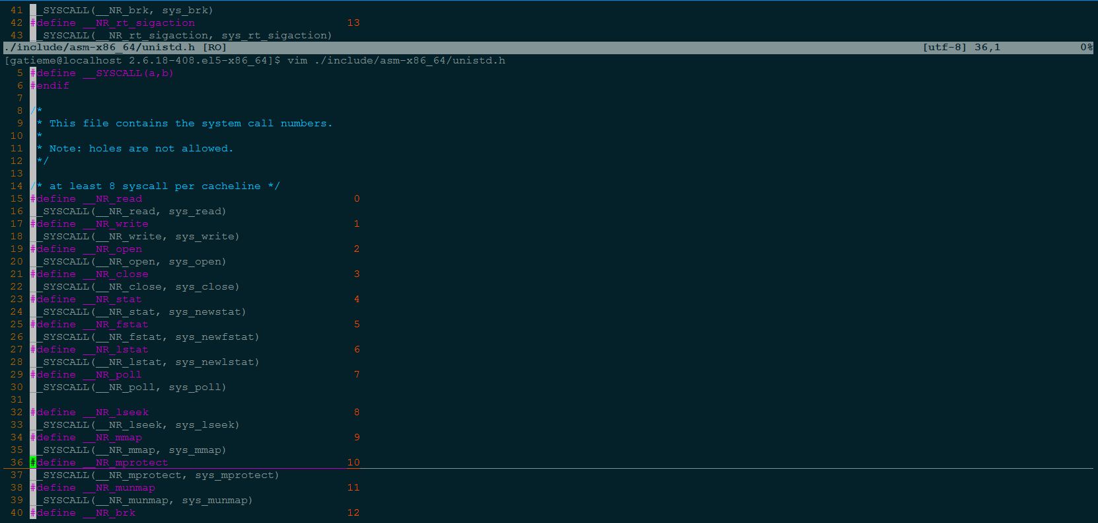Screen dimensions: 1098x523
Task: Select the value 12 for __NR_brk
Action: 353,512
